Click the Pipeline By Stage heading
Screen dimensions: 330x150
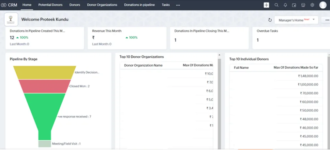[23, 59]
